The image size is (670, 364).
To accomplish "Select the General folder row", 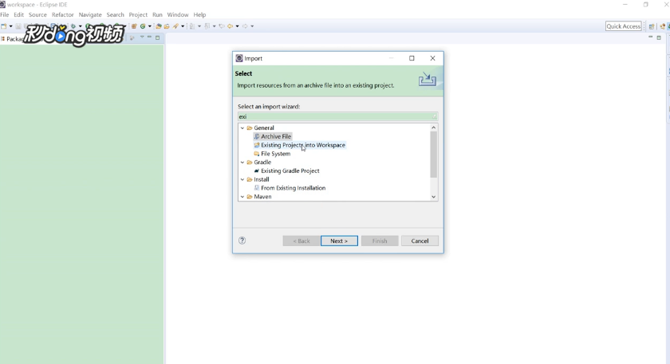I will [260, 128].
